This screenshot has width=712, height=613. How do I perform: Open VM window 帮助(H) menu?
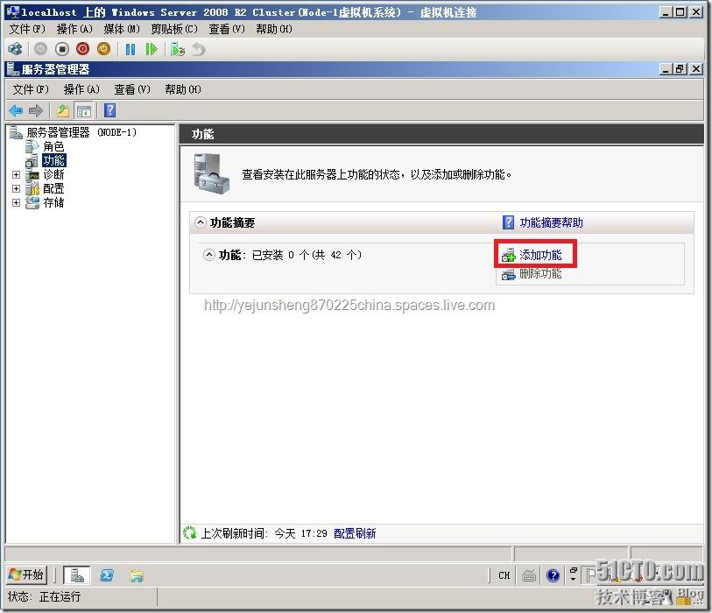click(274, 29)
